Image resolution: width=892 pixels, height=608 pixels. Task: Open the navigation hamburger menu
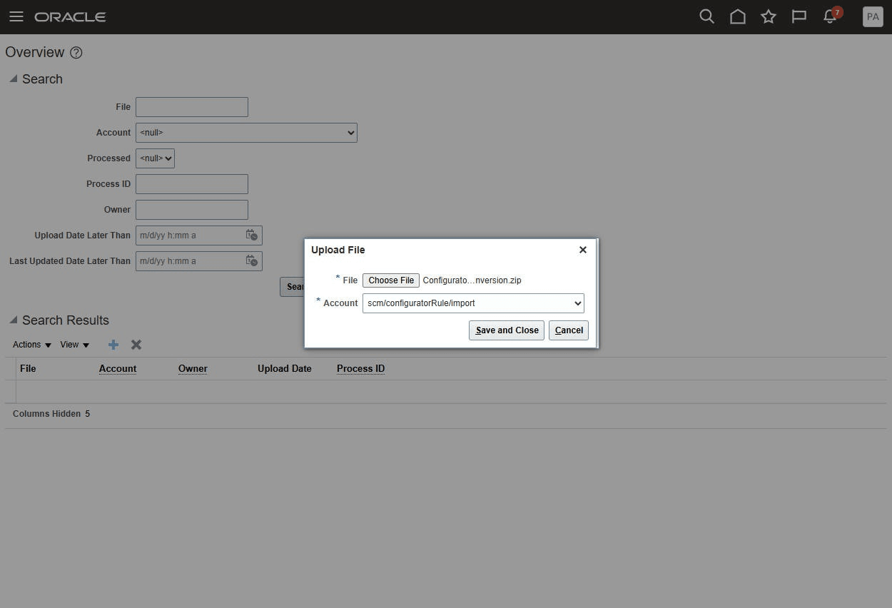pos(16,16)
